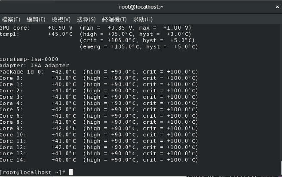Click the [root@localhost ~]# prompt text

coord(33,172)
